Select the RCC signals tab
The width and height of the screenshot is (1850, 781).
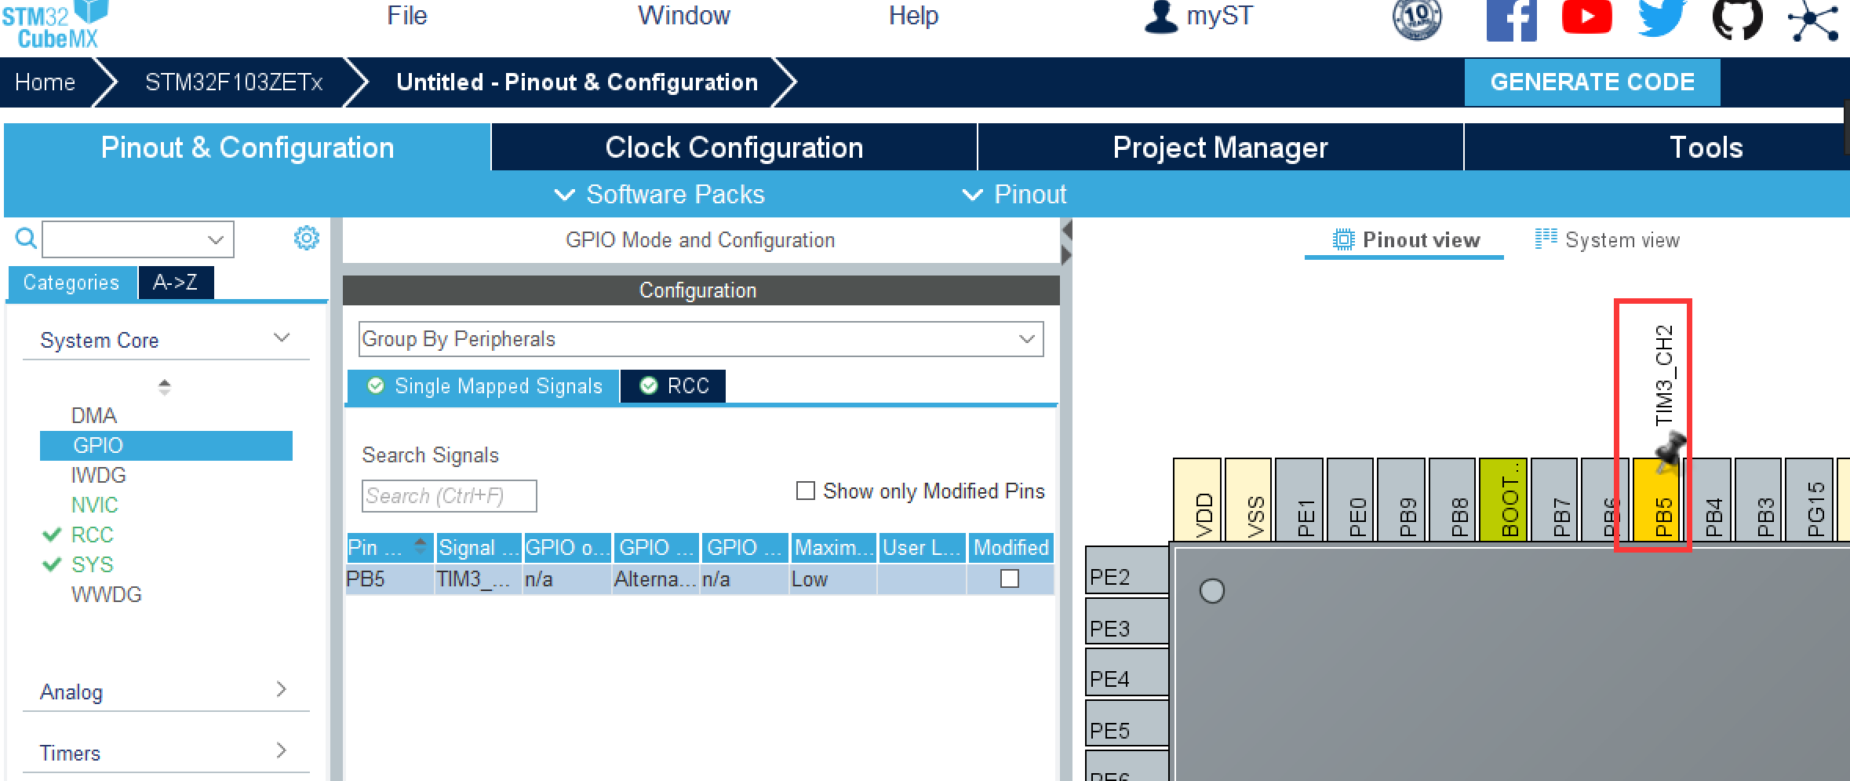point(674,386)
